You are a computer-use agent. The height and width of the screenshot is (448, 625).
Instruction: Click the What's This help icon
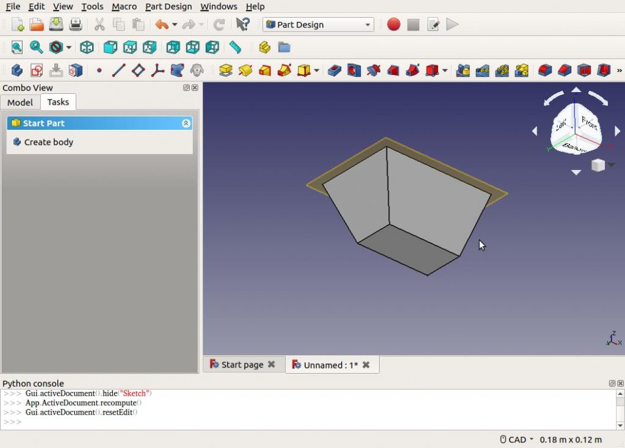(x=242, y=24)
